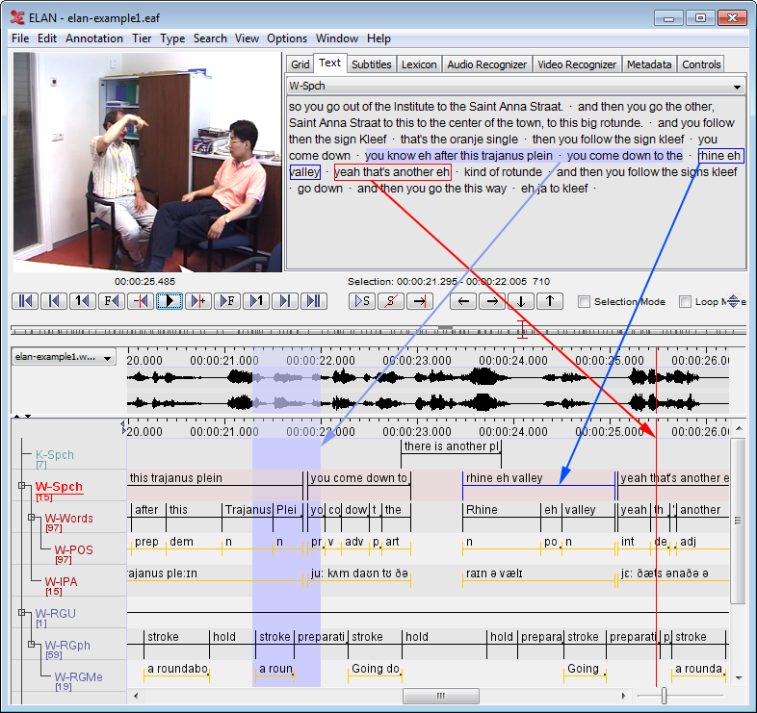Image resolution: width=757 pixels, height=713 pixels.
Task: Click the timeline zoom slider handle
Action: tap(664, 696)
